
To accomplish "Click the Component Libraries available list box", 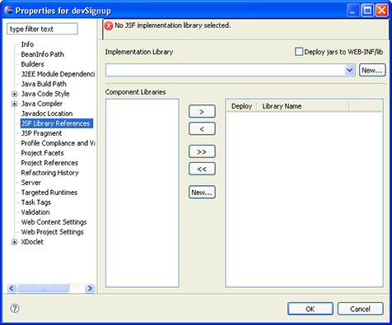I will tap(142, 193).
